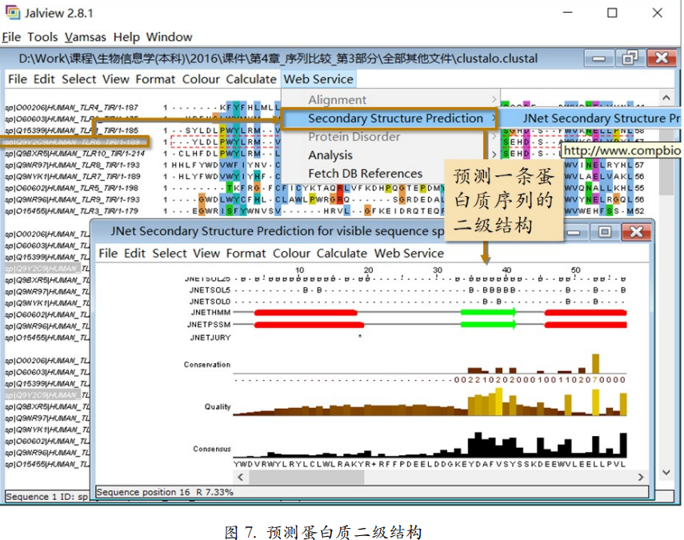The height and width of the screenshot is (540, 684).
Task: Open Select menu in clustalo.clustal window
Action: point(79,79)
